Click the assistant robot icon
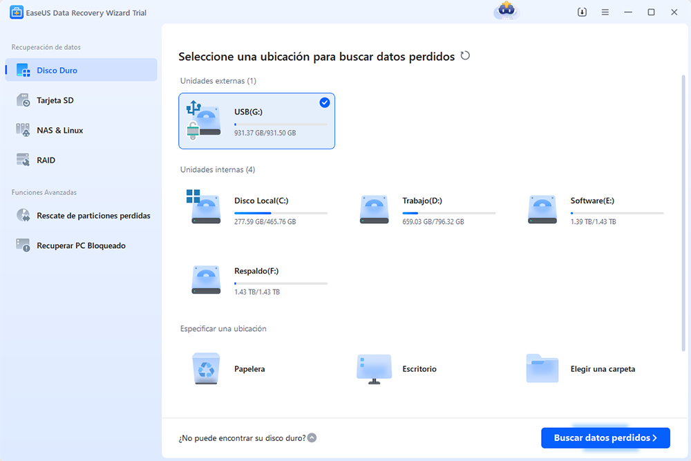691x461 pixels. [x=505, y=11]
